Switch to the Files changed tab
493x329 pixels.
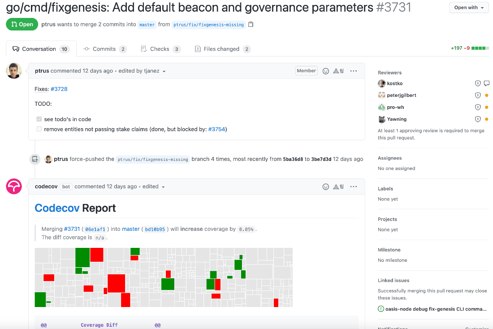tap(223, 49)
